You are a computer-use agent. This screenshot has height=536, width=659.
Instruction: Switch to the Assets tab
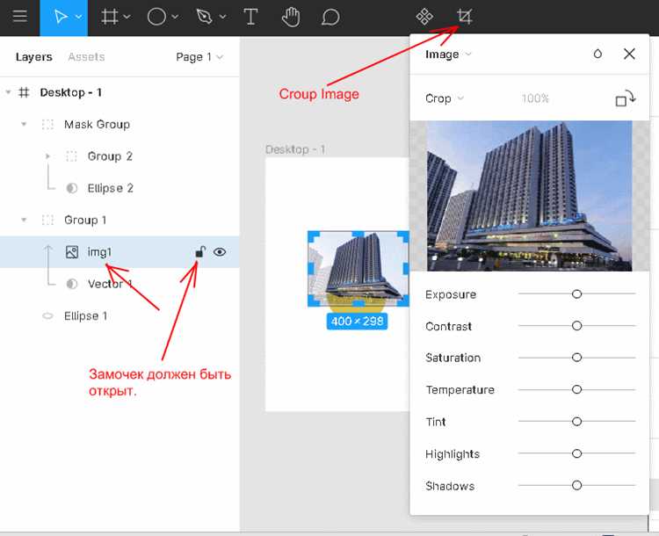pos(86,57)
